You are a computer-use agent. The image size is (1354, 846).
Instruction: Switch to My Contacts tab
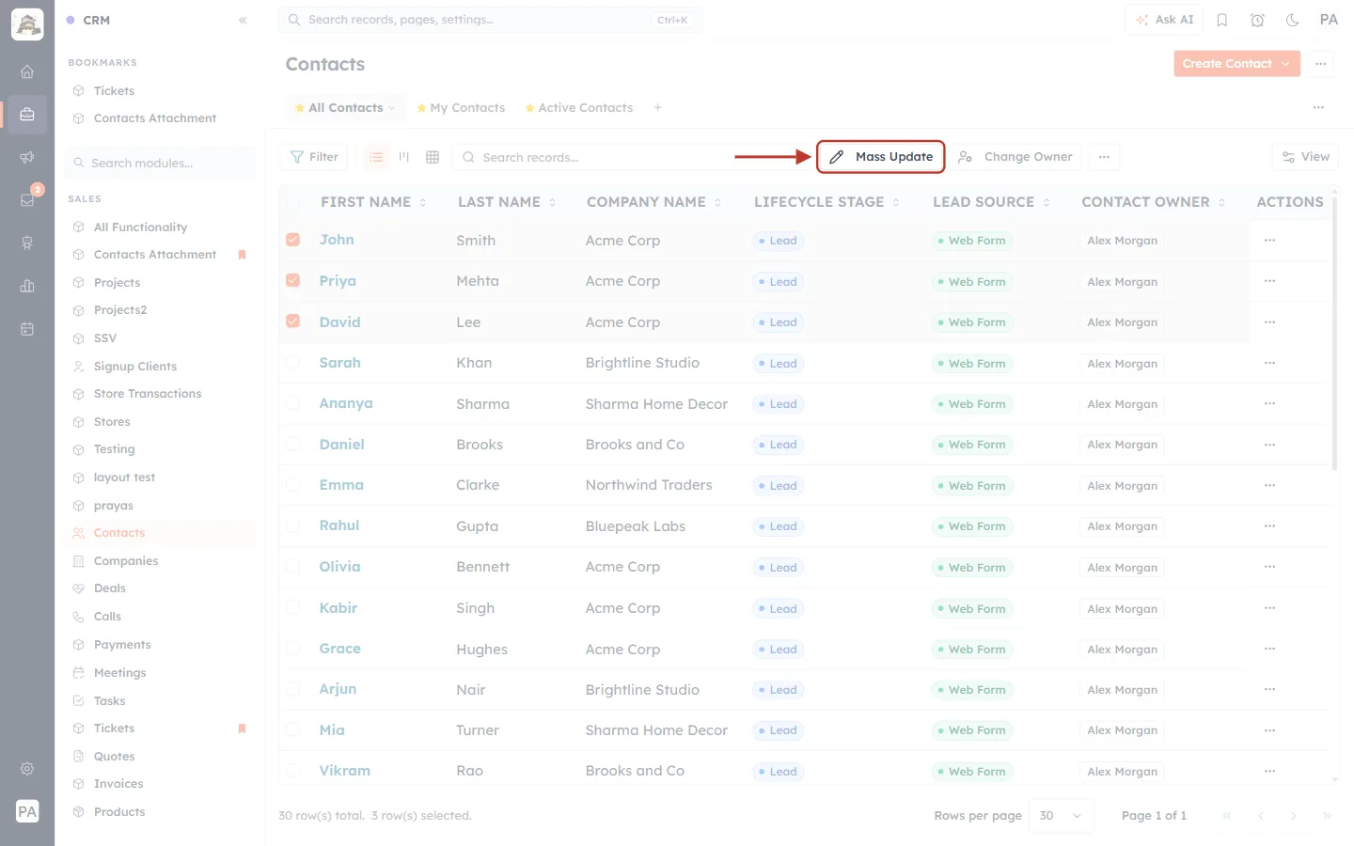click(461, 108)
